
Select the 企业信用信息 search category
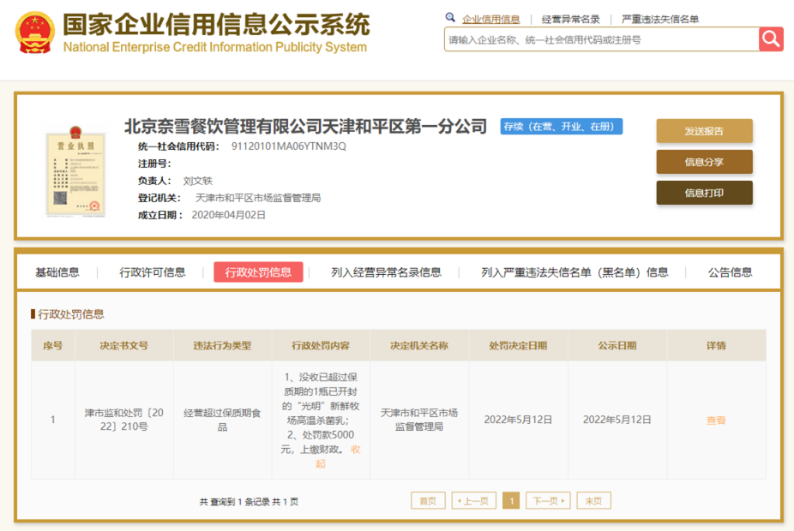tap(490, 19)
